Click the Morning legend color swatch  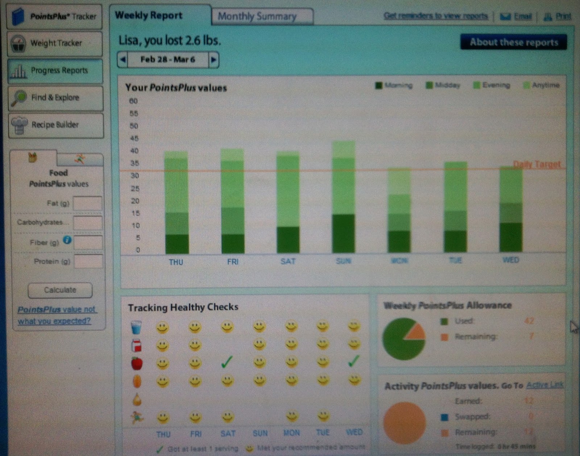[x=379, y=86]
